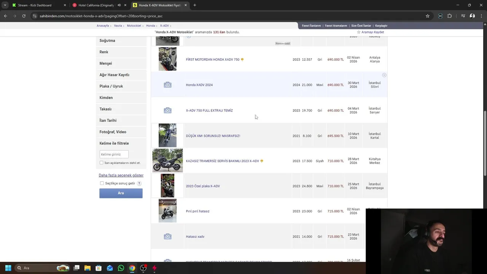Open the FİRST MOTORDAN listing thumbnail
The height and width of the screenshot is (274, 487).
167,59
